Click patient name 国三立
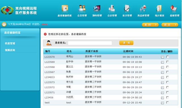The image size is (182, 108). (x=70, y=67)
